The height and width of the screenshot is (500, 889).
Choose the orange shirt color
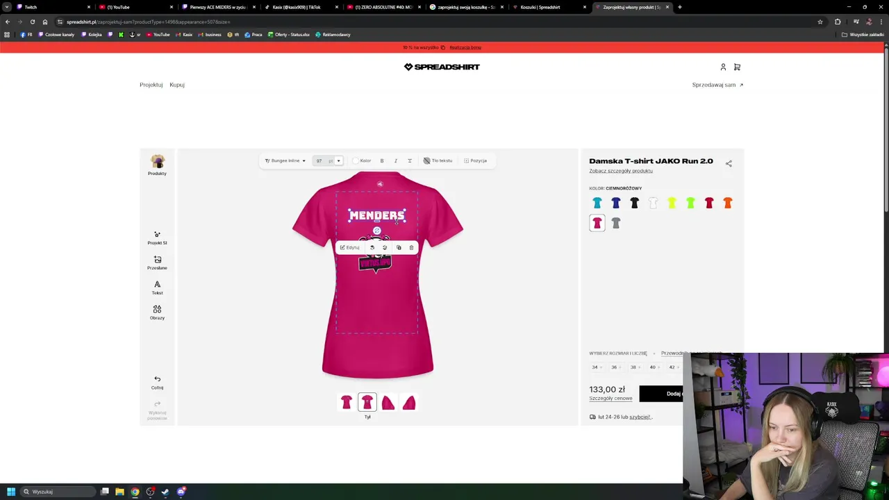coord(728,203)
